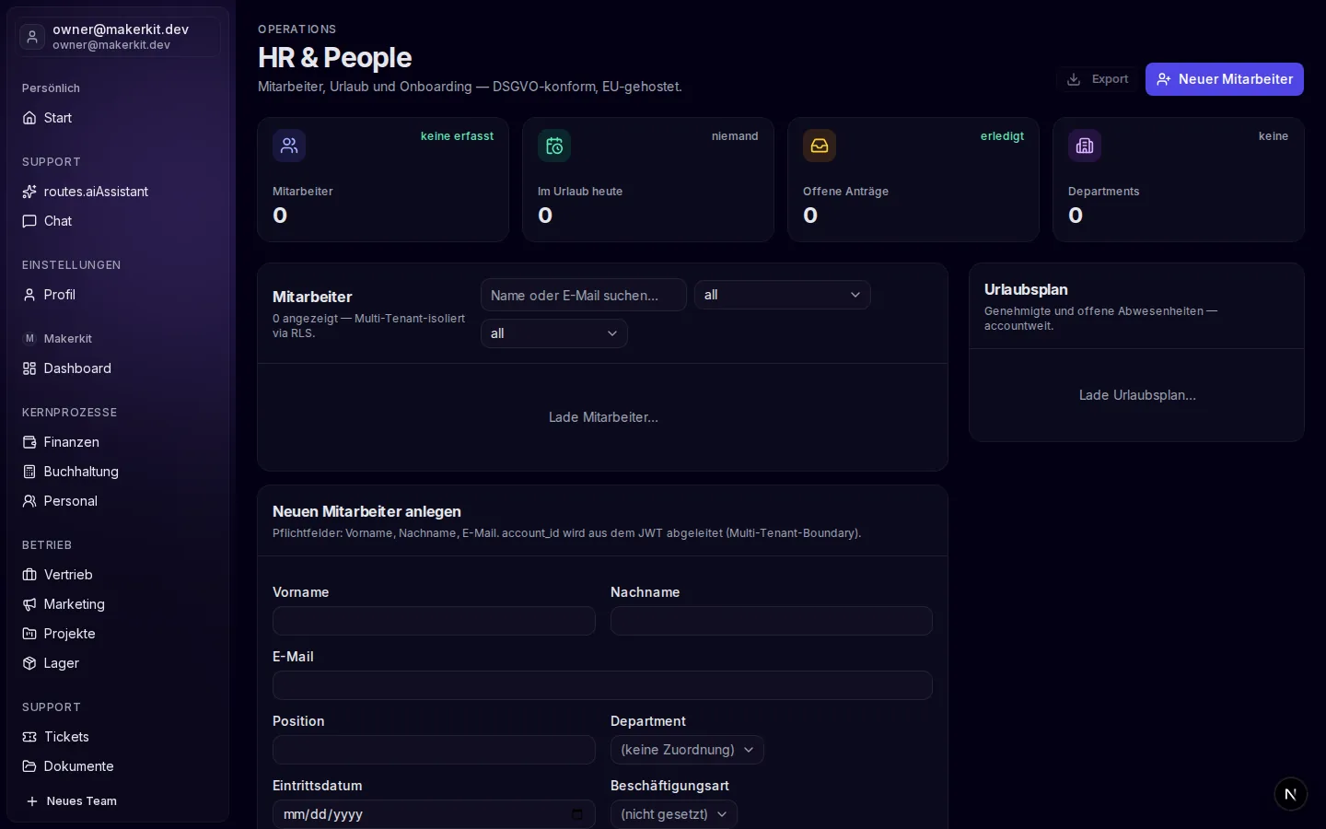
Task: Open the Marketing megaphone icon
Action: pos(29,604)
